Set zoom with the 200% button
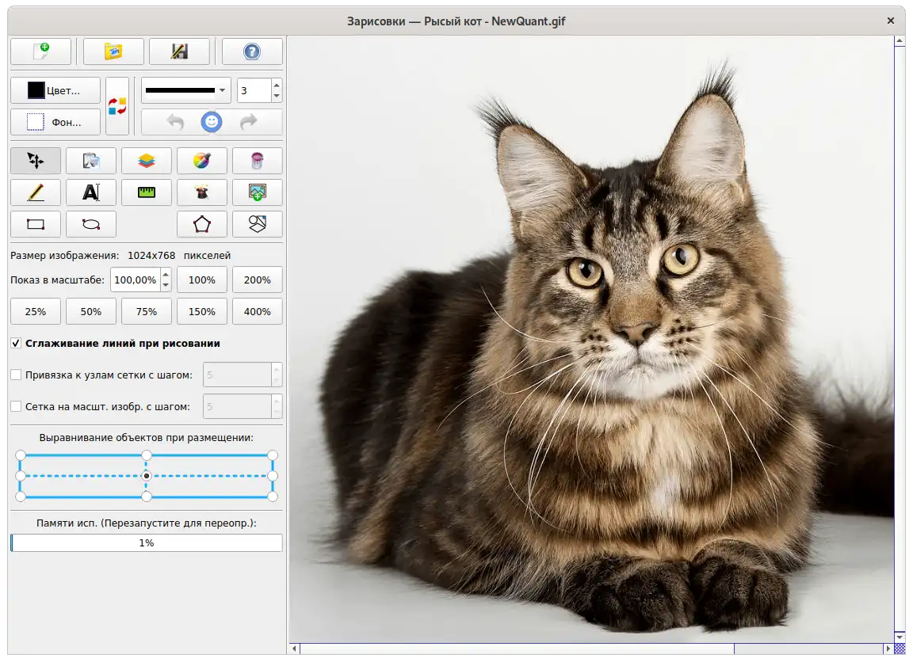This screenshot has width=913, height=662. coord(258,280)
